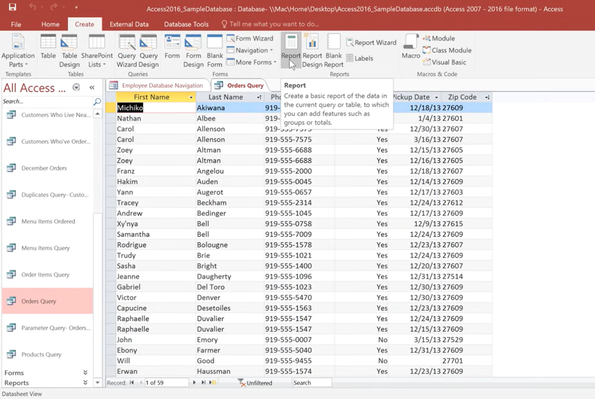Create a Blank Form
This screenshot has height=399, width=595.
(x=215, y=51)
